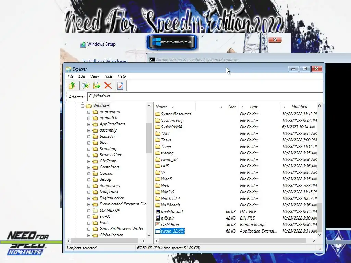Select Containers folder in tree

coord(109,167)
